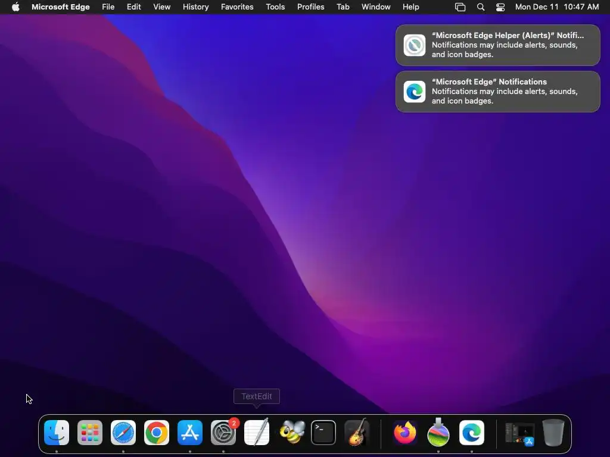This screenshot has height=457, width=610.
Task: Open Terminal from the Dock
Action: (323, 433)
